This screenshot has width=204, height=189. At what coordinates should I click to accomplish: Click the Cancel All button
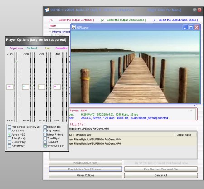(x=161, y=175)
